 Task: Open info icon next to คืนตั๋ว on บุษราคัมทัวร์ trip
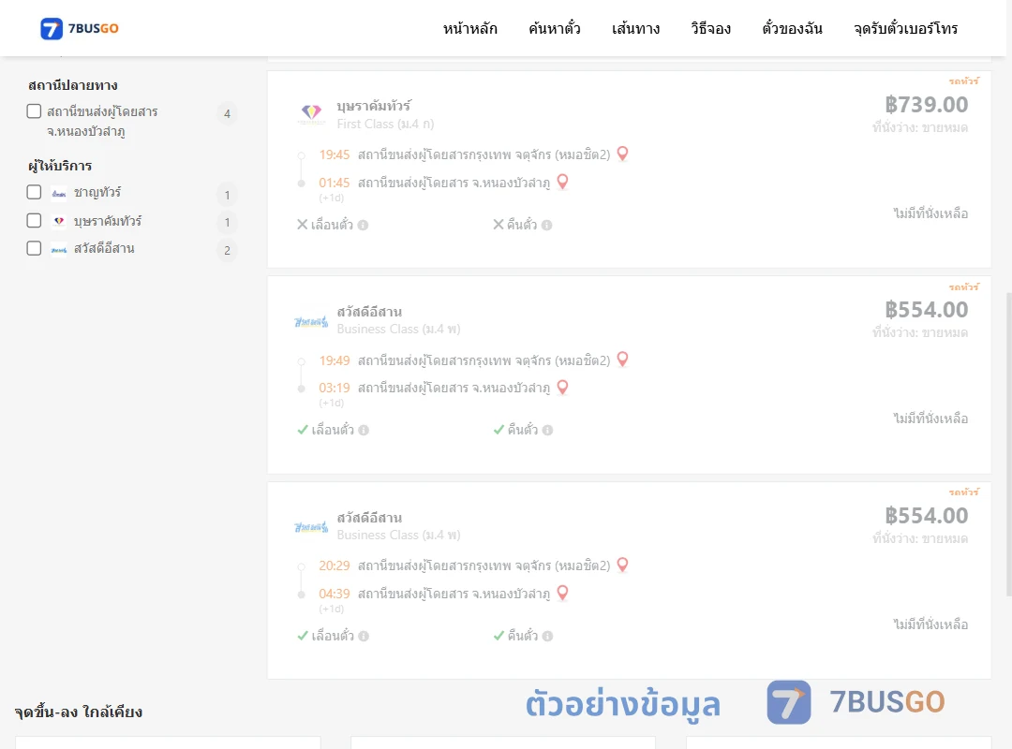[546, 225]
